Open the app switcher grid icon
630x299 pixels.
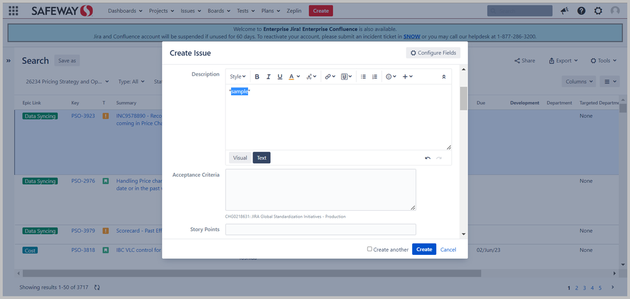tap(13, 11)
